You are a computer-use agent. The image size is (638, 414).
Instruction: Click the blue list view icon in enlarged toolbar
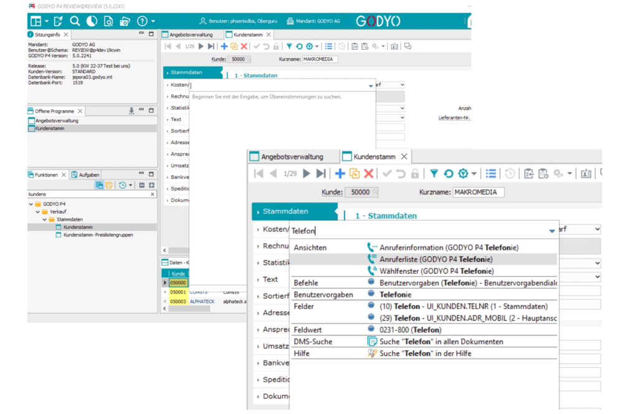click(x=491, y=174)
